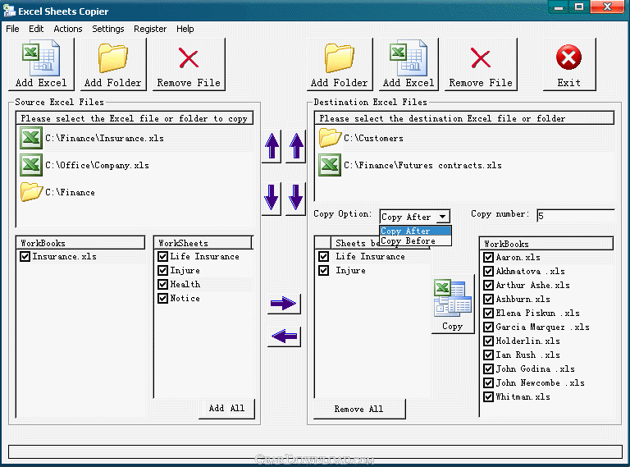Image resolution: width=630 pixels, height=467 pixels.
Task: Click the source Add Excel toolbar button
Action: (x=41, y=64)
